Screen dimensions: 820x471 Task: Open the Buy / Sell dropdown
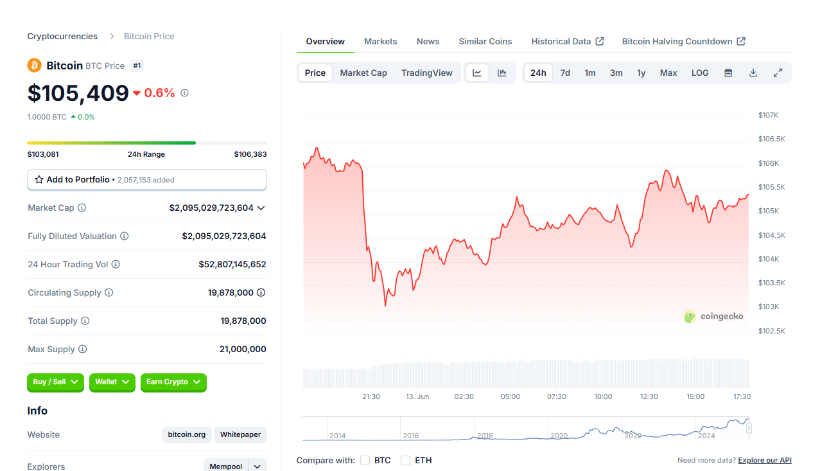click(55, 382)
